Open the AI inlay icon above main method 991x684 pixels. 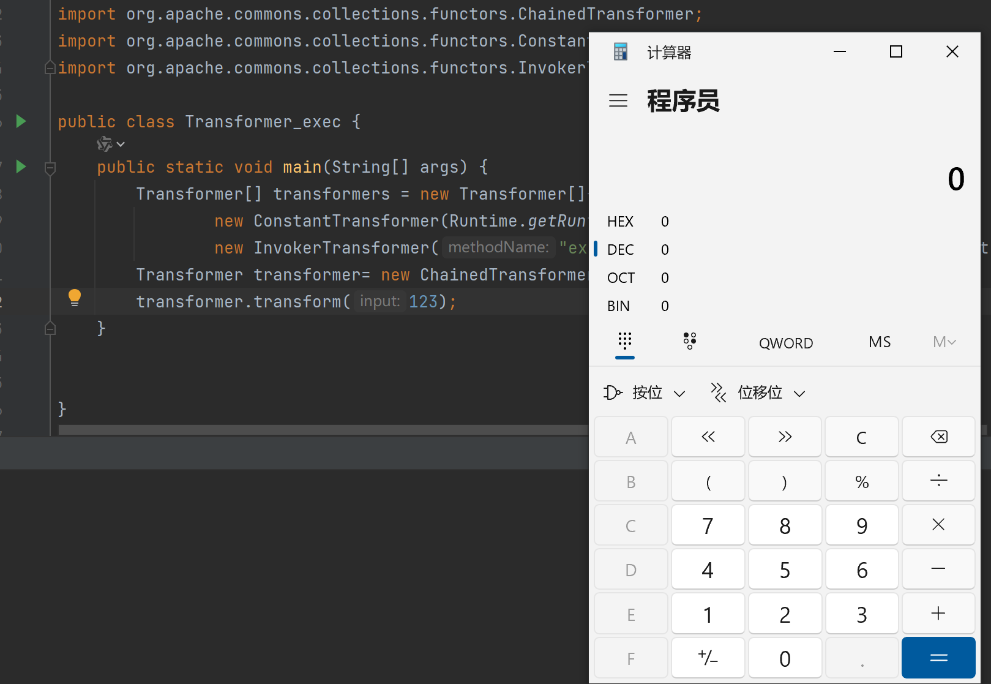tap(105, 144)
